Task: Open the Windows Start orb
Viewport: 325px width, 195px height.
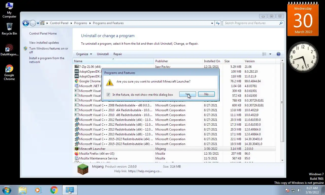Action: (x=7, y=190)
